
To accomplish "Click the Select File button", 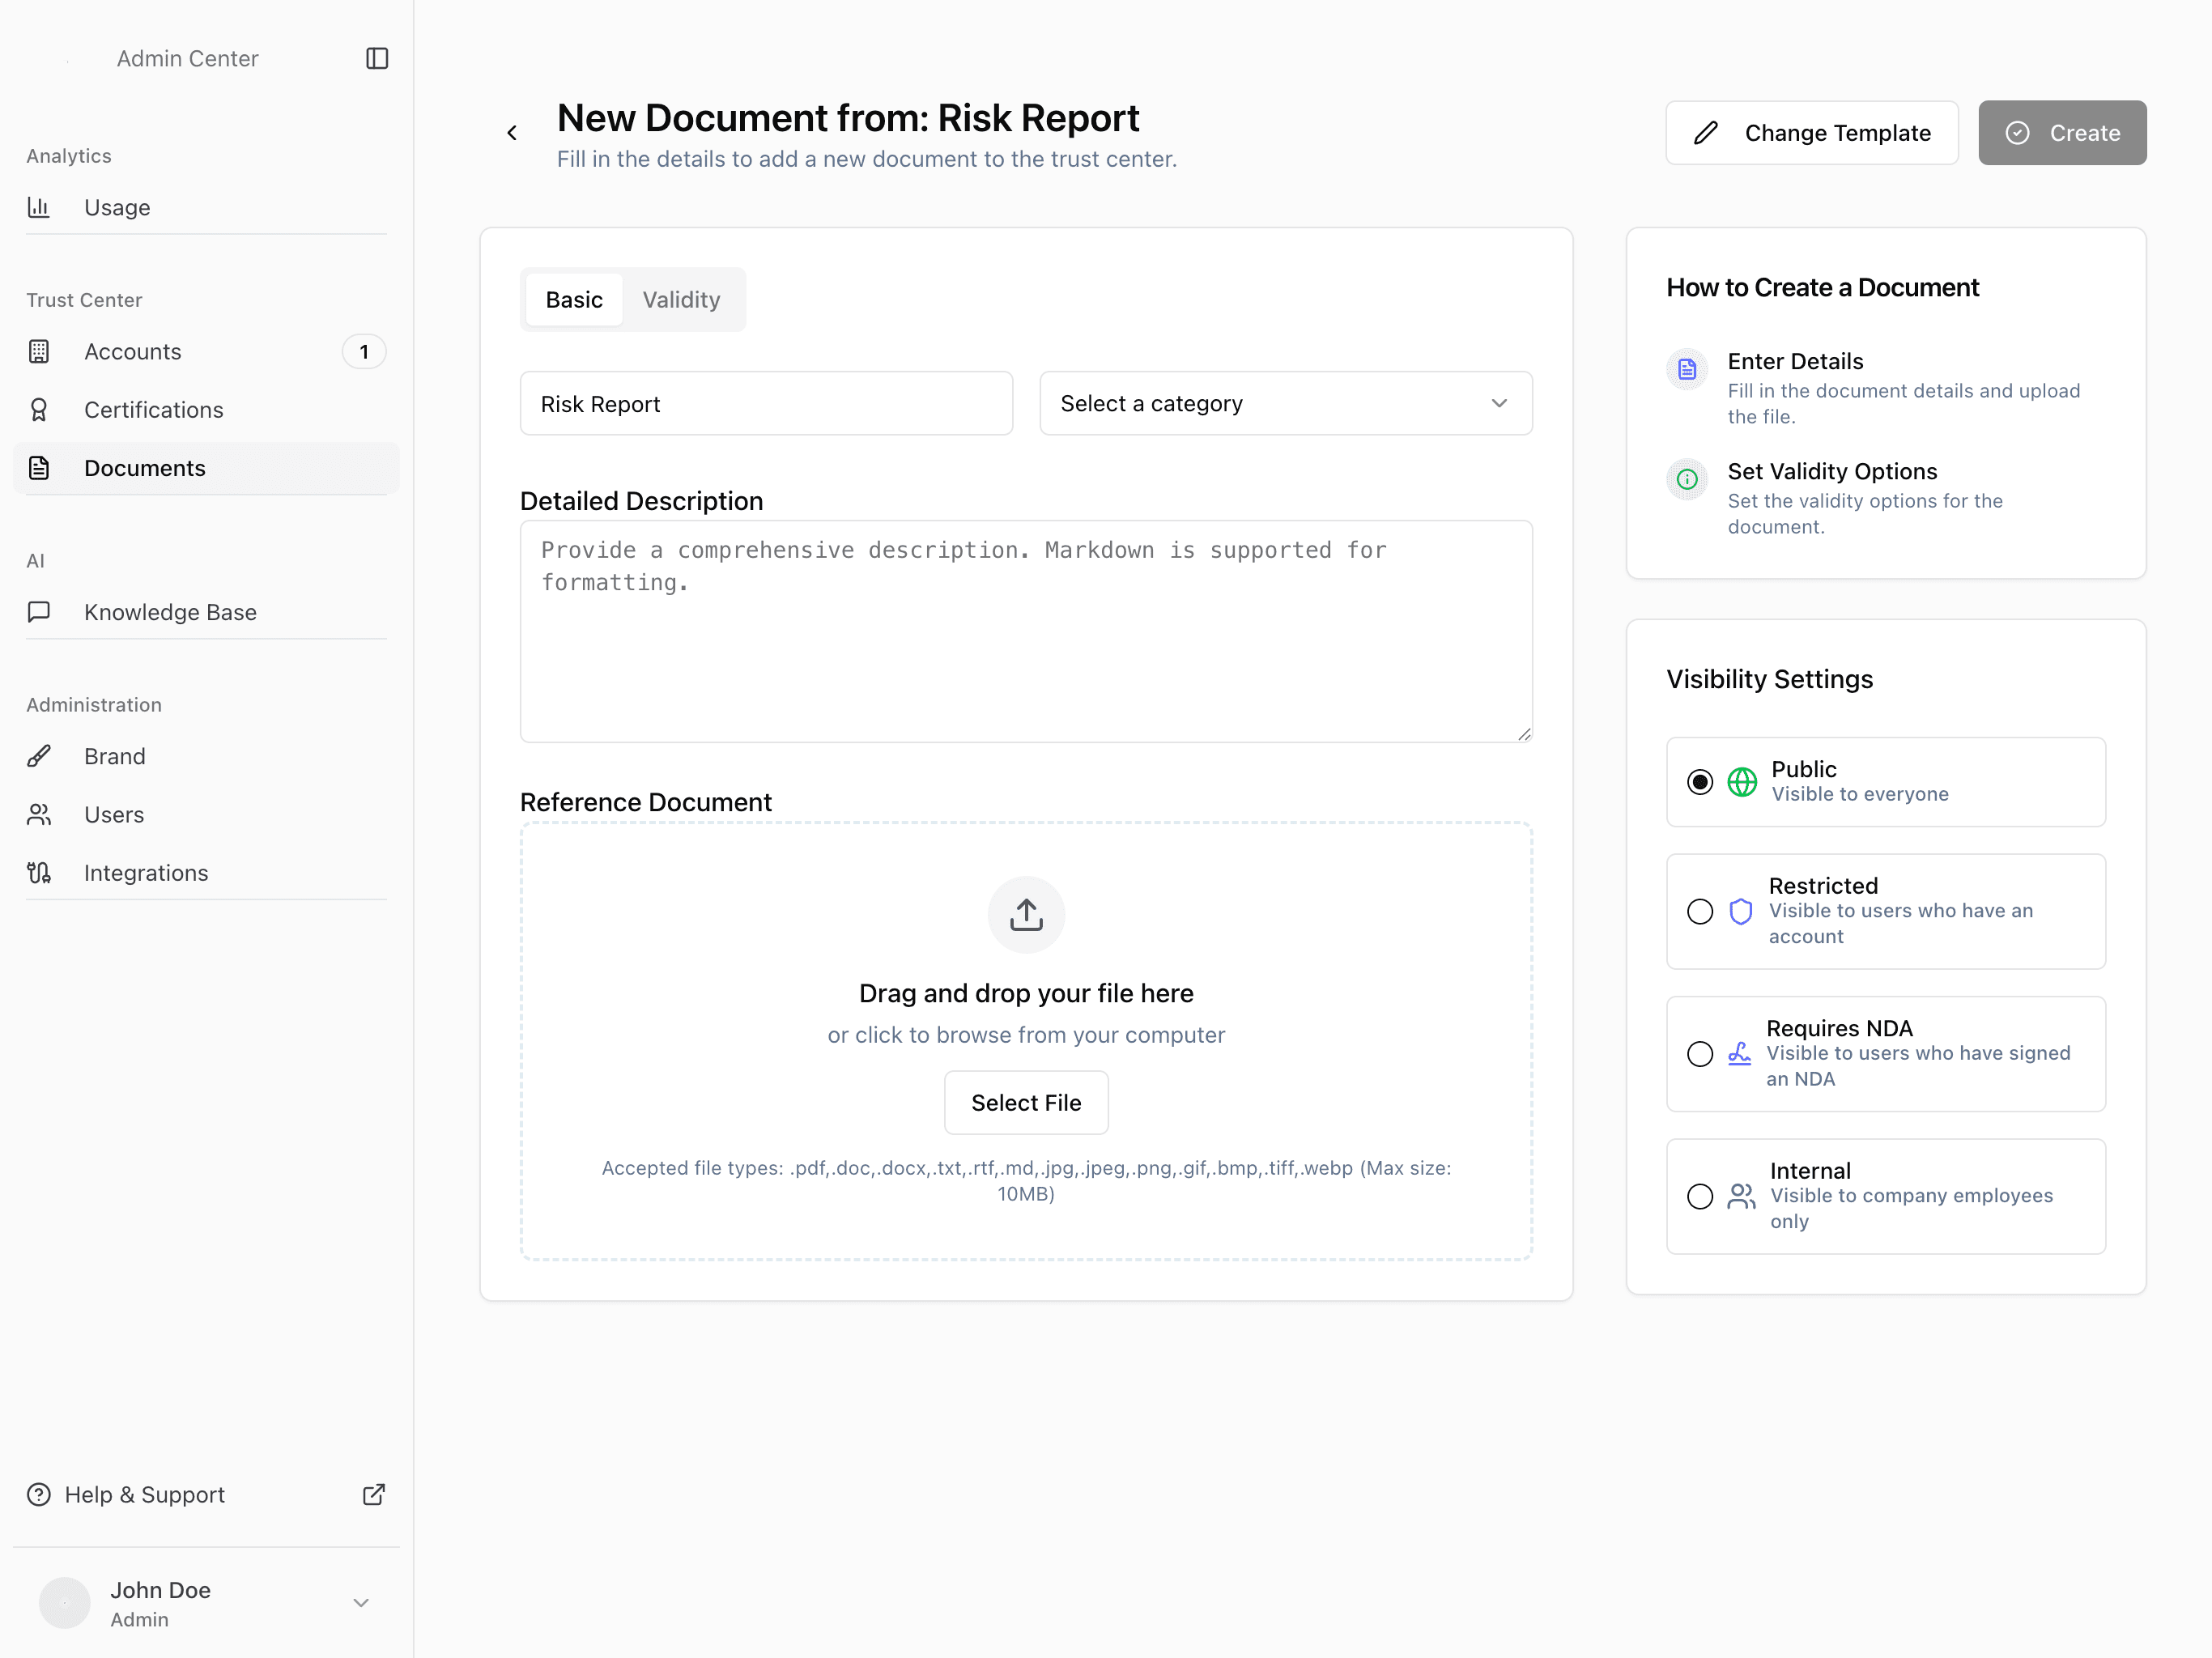I will coord(1026,1103).
